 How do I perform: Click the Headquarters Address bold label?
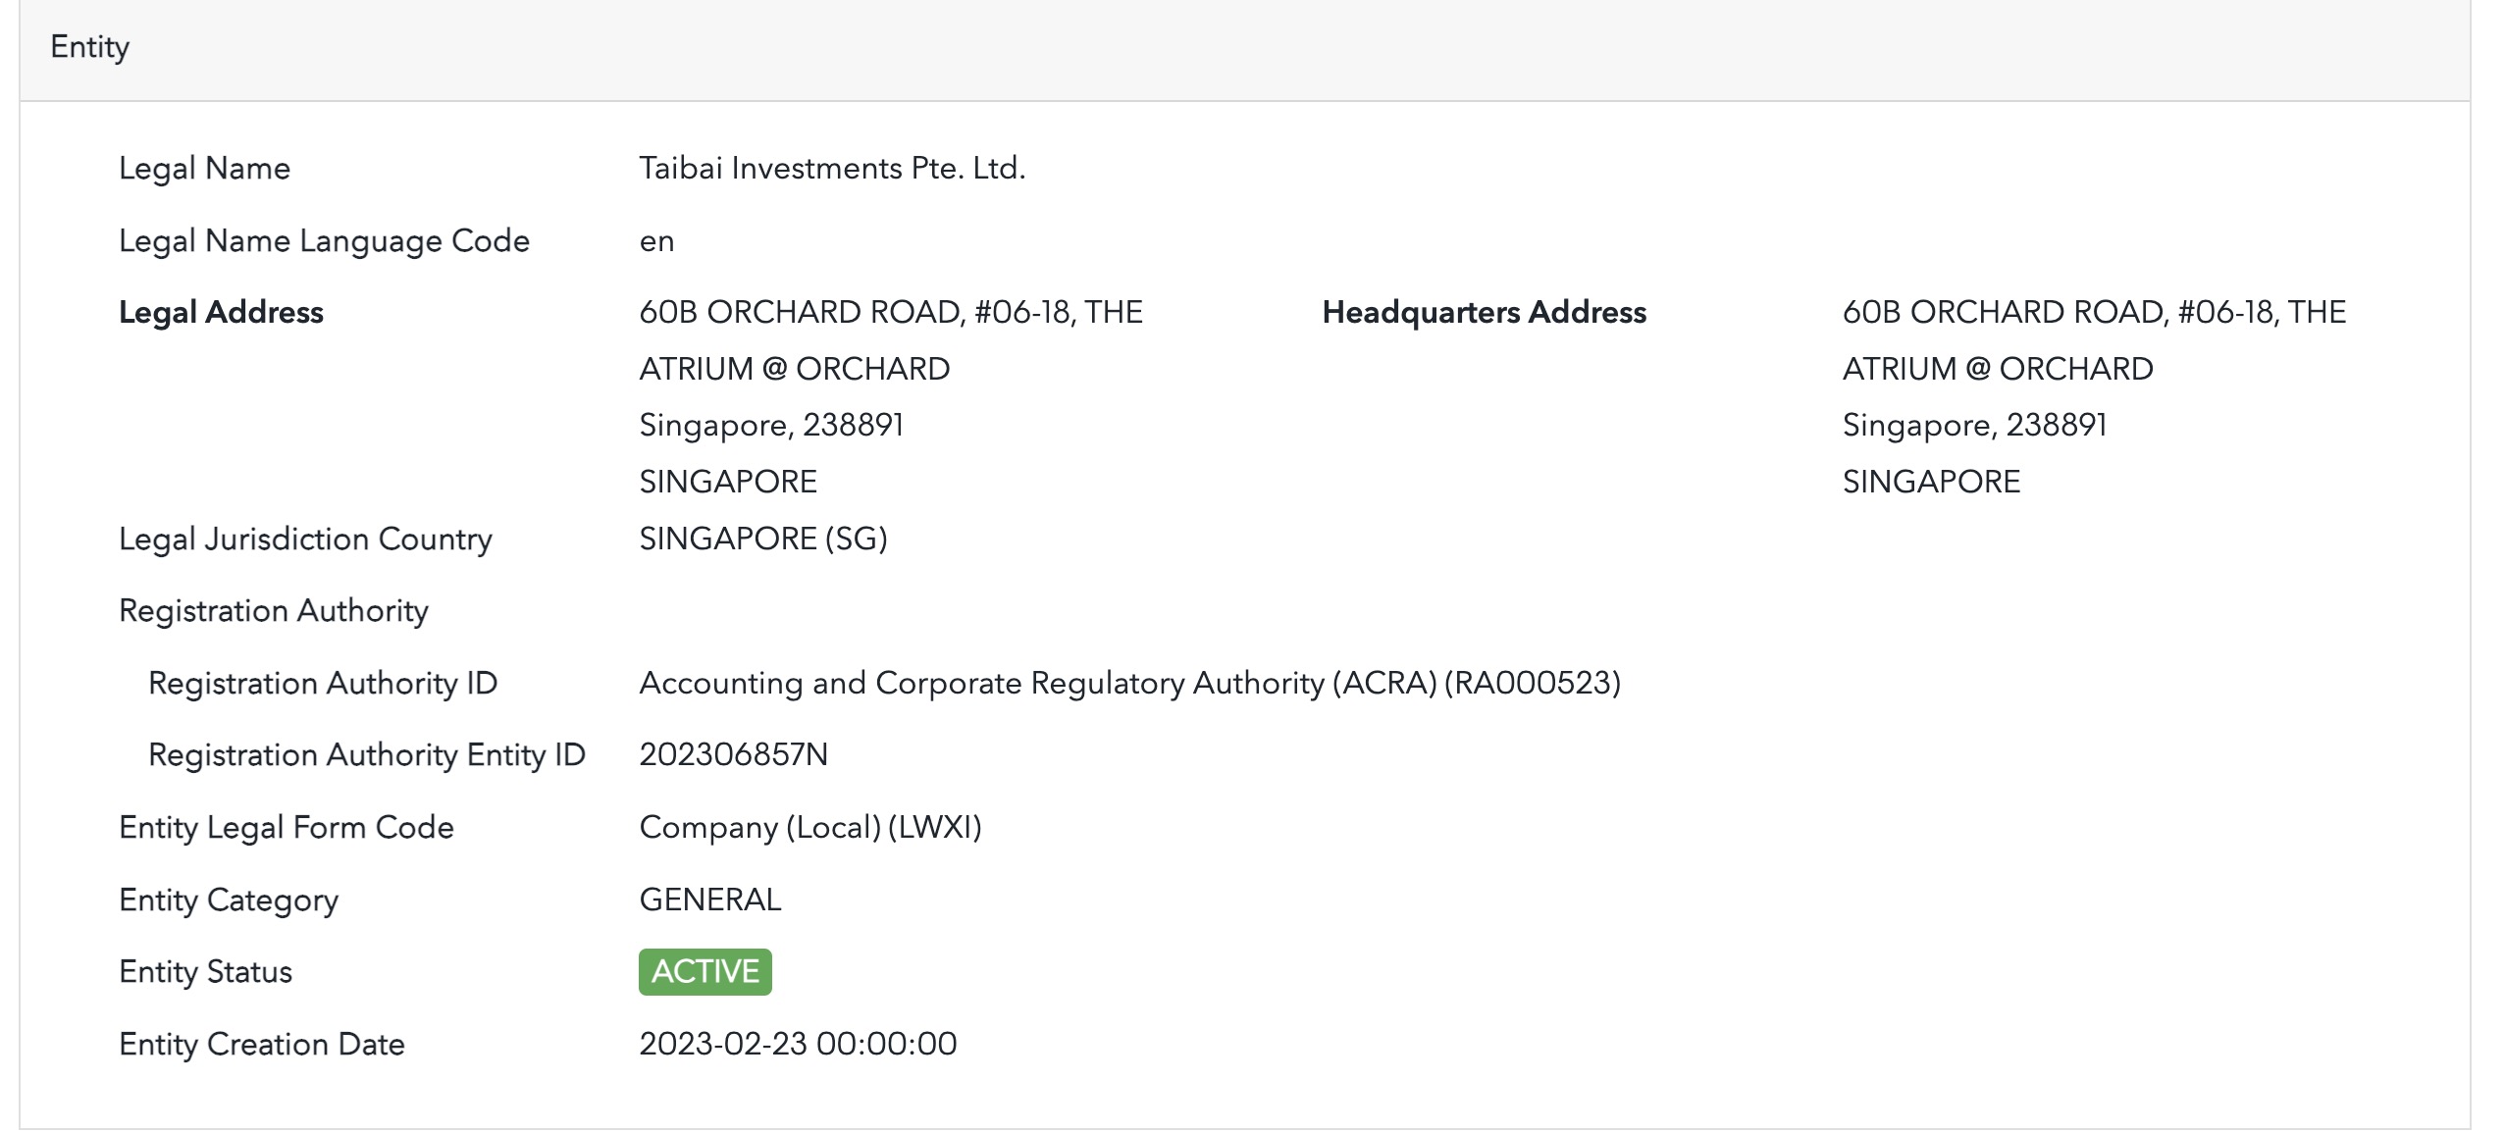click(1484, 312)
